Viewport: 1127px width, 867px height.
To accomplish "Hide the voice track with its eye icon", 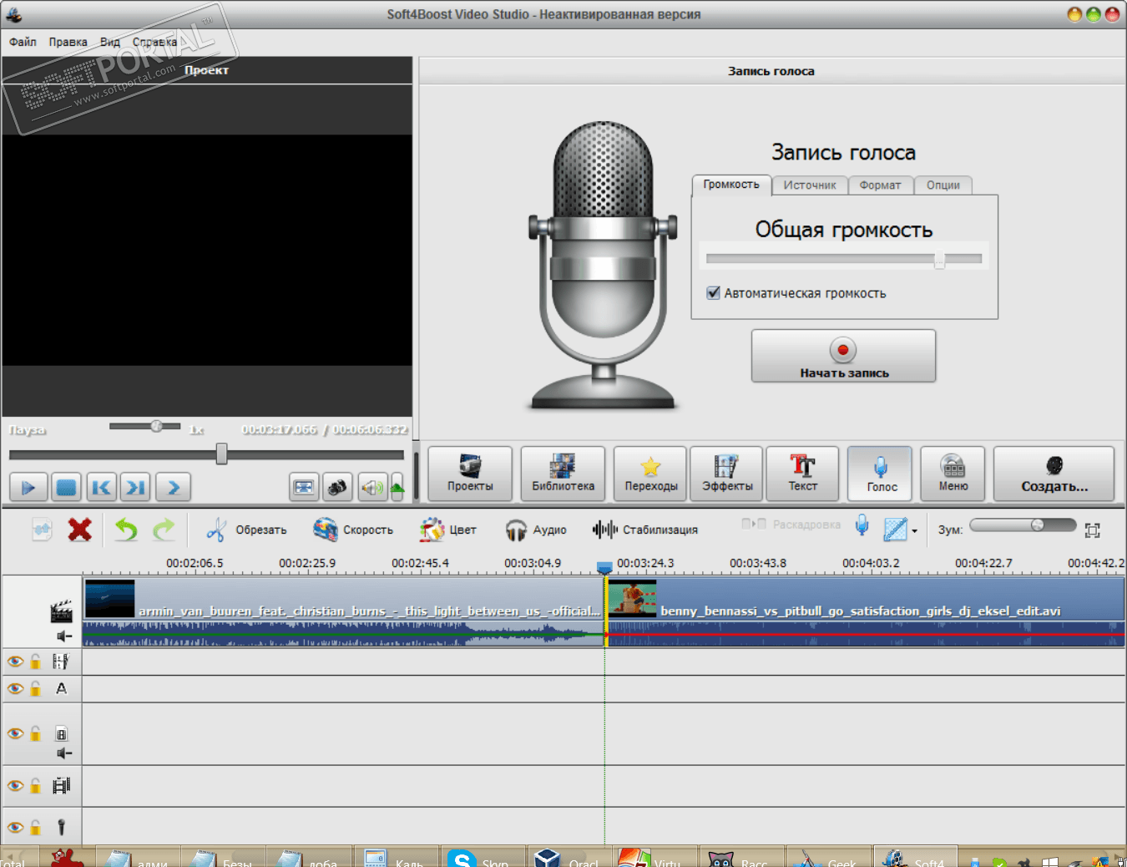I will pos(15,827).
